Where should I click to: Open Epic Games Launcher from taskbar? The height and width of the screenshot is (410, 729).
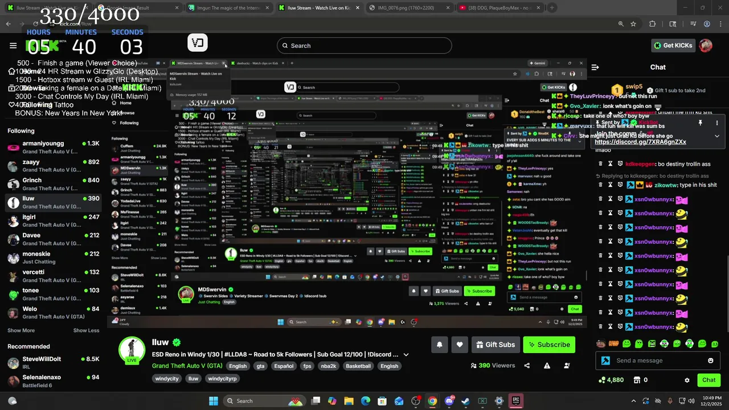(515, 401)
